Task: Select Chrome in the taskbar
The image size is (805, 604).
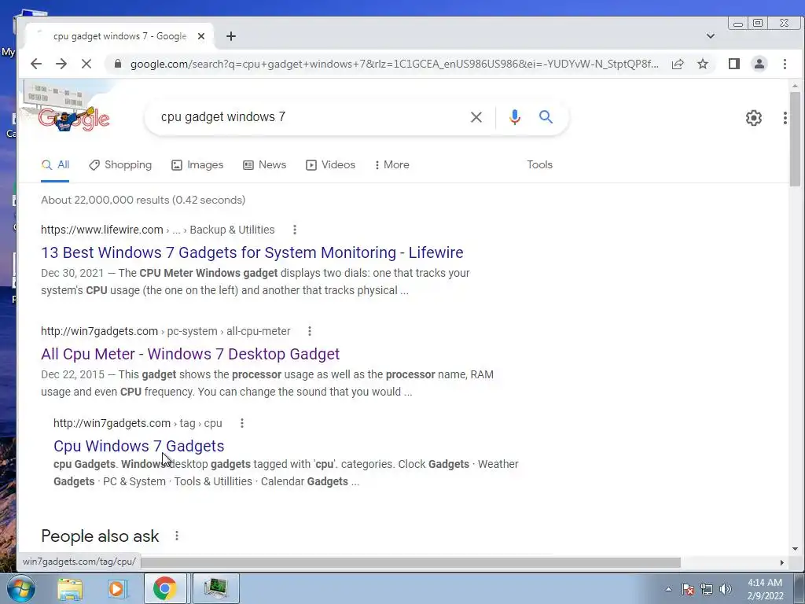Action: click(x=164, y=588)
